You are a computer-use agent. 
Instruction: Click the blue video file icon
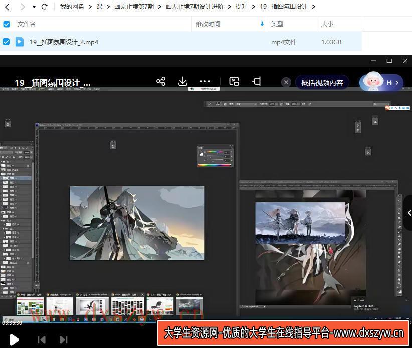pyautogui.click(x=20, y=42)
